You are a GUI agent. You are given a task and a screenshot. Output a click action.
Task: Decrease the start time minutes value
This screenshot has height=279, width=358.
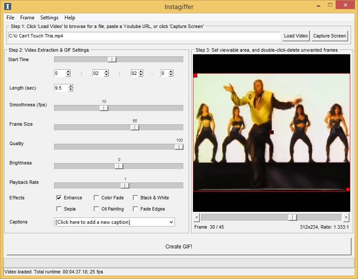coord(106,75)
